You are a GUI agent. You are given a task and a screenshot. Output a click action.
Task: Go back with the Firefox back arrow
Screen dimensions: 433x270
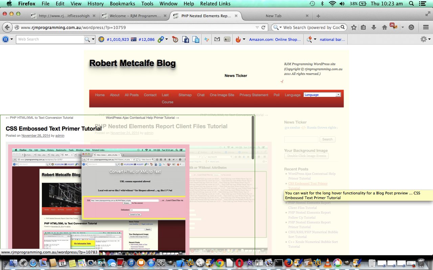7,27
